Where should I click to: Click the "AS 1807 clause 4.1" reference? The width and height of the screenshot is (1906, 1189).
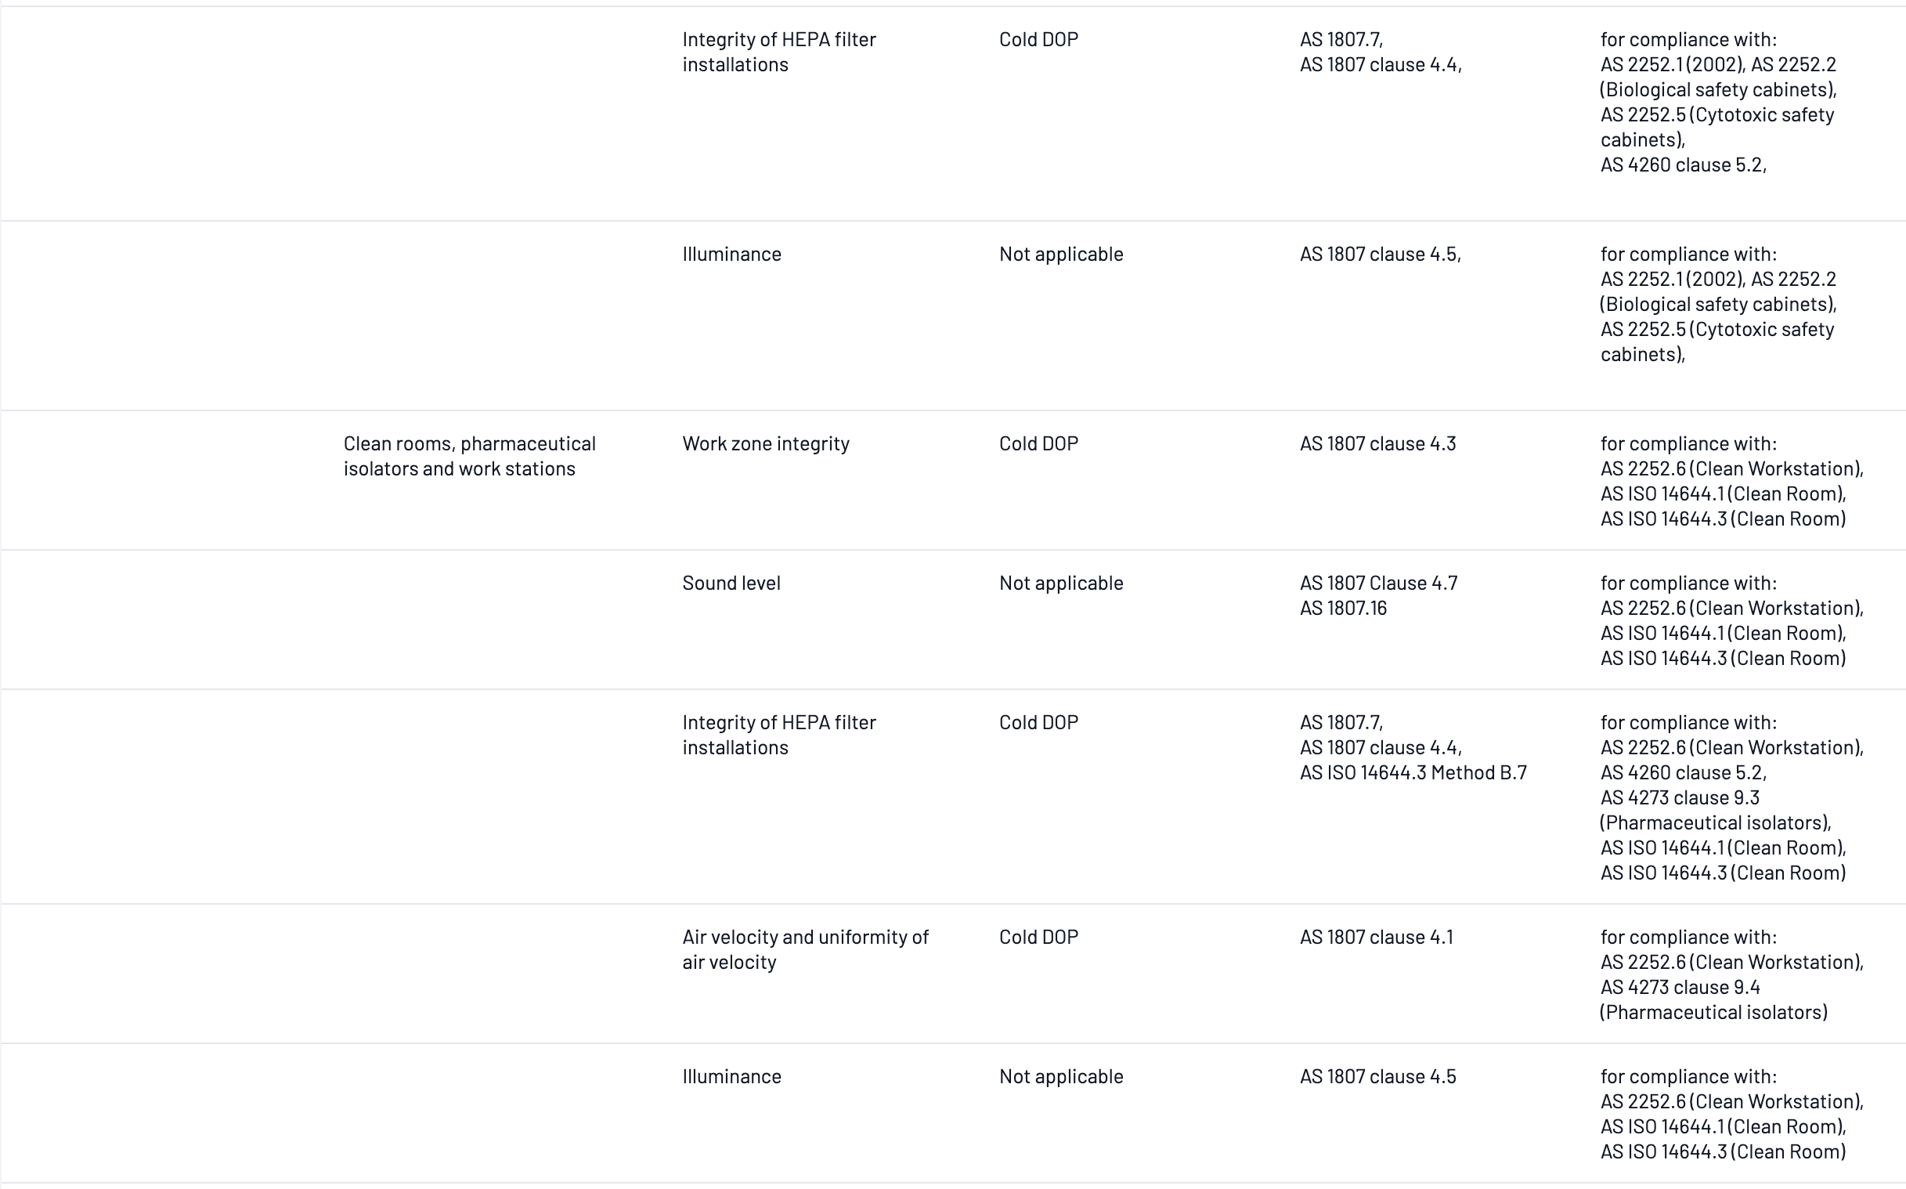(x=1376, y=937)
